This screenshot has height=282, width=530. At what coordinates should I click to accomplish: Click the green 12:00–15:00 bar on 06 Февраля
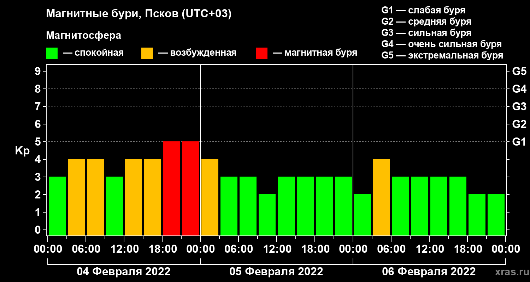click(x=439, y=206)
